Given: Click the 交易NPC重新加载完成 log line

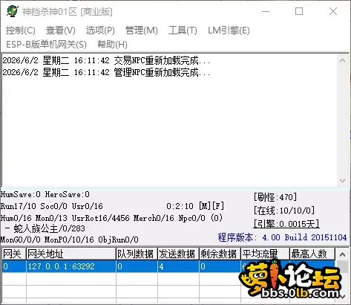Looking at the screenshot, I should (x=106, y=60).
